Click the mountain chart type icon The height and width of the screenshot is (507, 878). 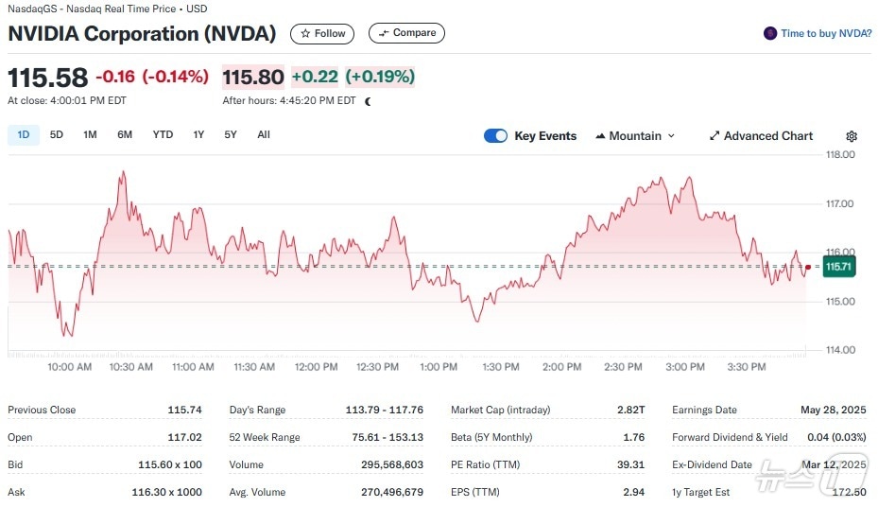click(600, 136)
